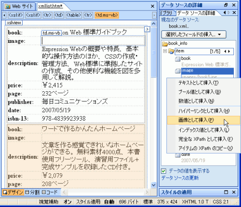Select the <table> tag in breadcrumb
241x207 pixels.
click(x=74, y=15)
